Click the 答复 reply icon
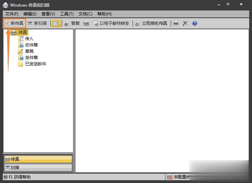The image size is (252, 183). click(67, 24)
